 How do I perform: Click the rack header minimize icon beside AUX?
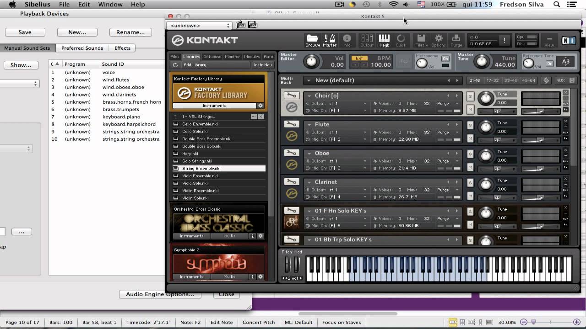click(x=572, y=80)
